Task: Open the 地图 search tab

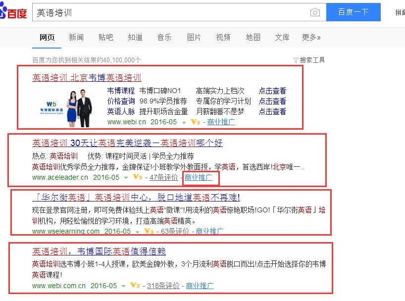Action: (x=253, y=37)
